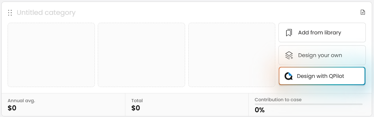Select the first empty placeholder card

[x=51, y=55]
